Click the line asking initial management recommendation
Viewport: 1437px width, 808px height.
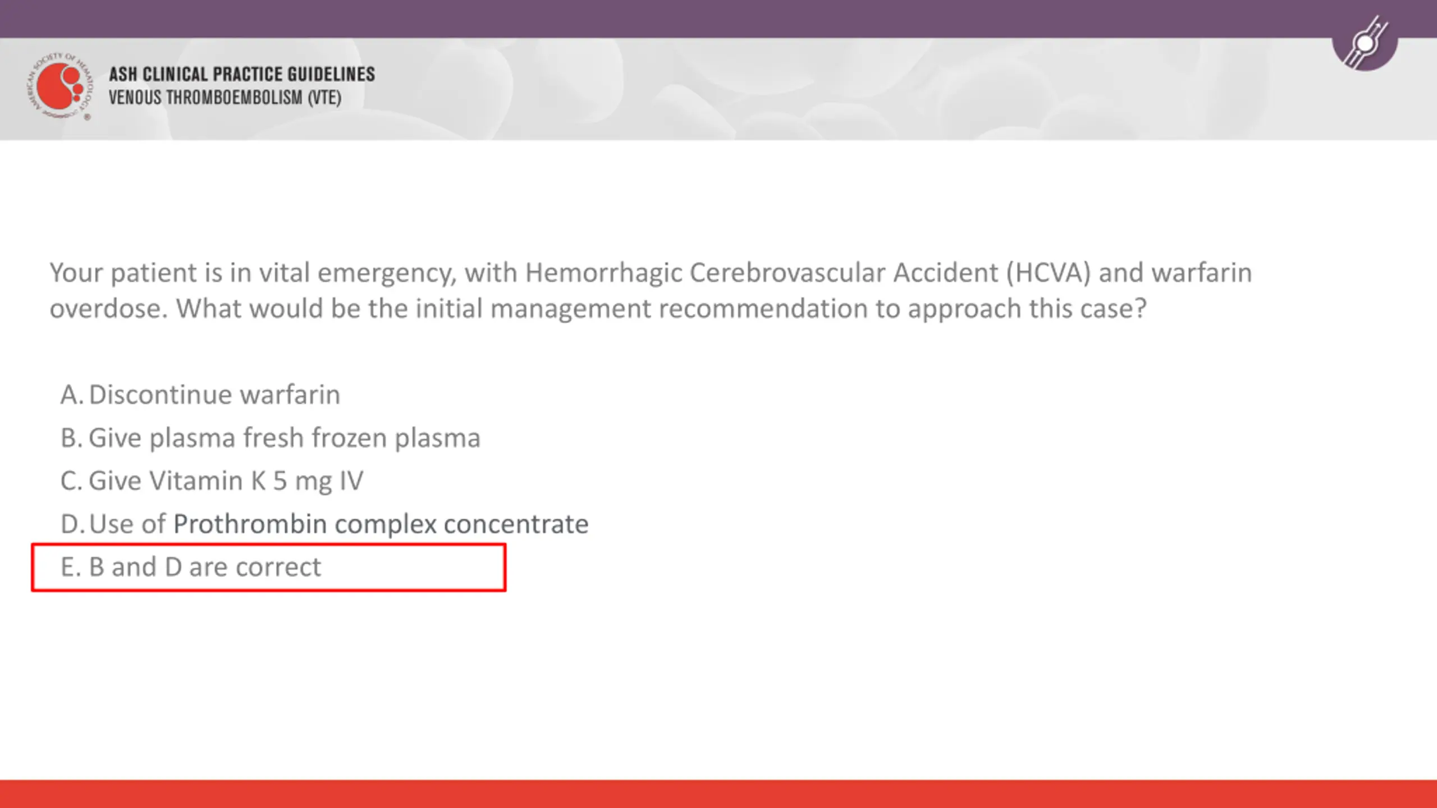598,309
